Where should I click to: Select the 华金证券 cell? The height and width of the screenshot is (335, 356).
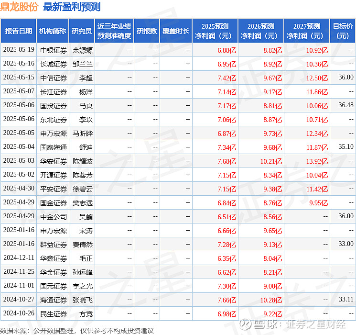[54, 272]
